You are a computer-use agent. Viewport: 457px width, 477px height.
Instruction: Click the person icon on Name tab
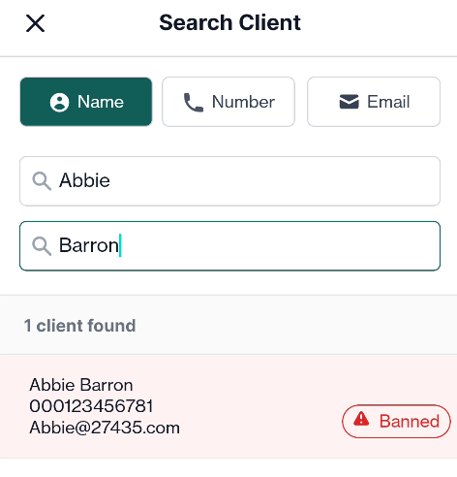[59, 102]
